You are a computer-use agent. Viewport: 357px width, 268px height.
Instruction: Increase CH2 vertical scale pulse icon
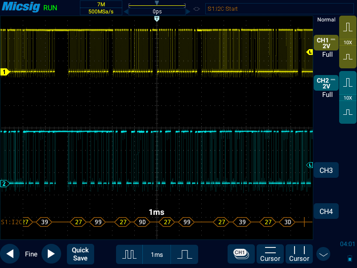(348, 83)
